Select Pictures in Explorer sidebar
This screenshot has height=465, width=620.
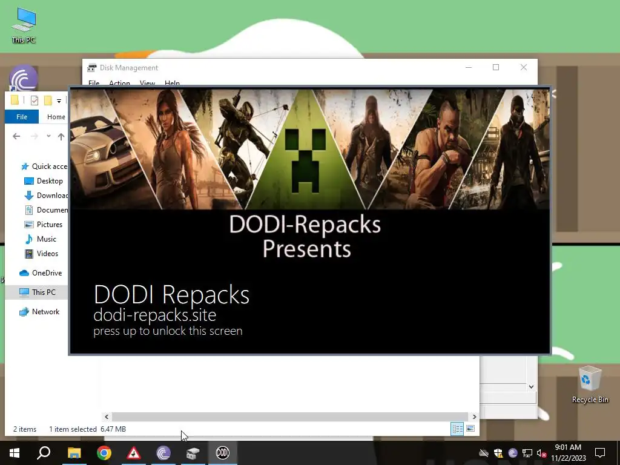[44, 225]
